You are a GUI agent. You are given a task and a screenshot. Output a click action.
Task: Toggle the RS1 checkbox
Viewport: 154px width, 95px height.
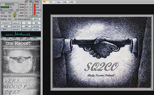coord(2,29)
